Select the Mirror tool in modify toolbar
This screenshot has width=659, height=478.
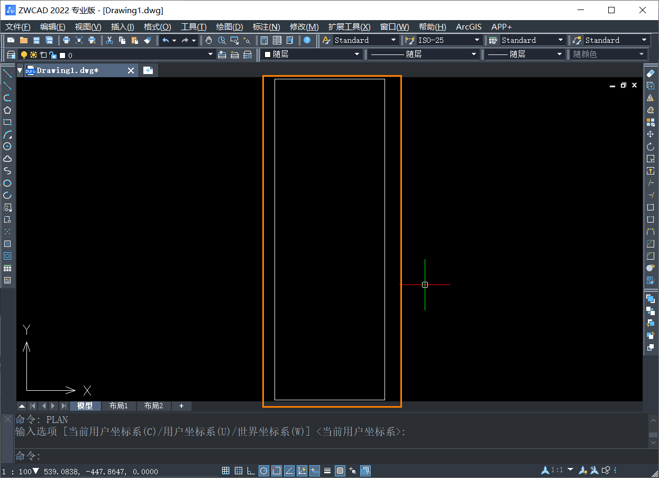point(651,98)
